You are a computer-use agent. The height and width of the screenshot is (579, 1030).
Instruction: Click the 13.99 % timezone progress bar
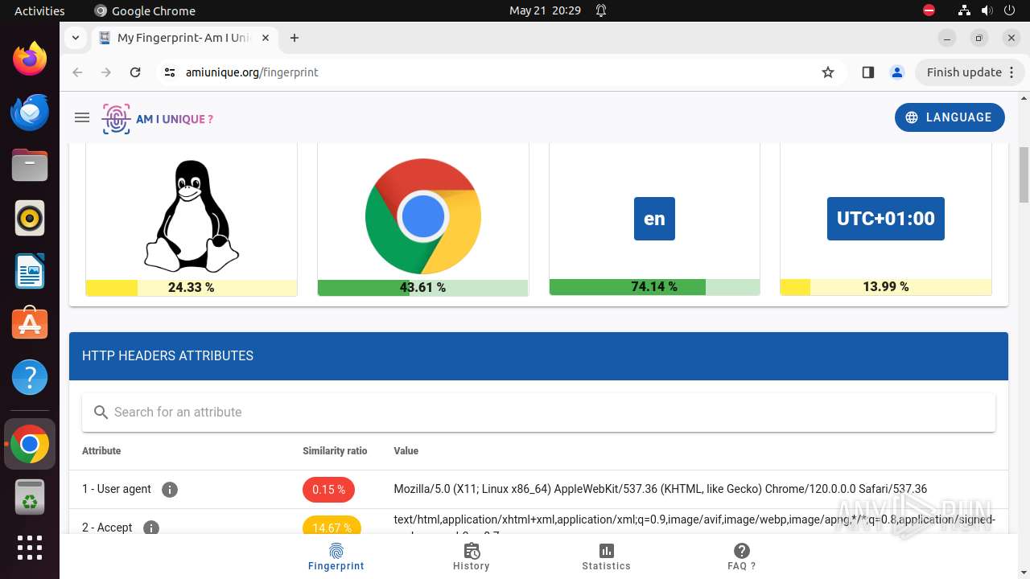[886, 287]
